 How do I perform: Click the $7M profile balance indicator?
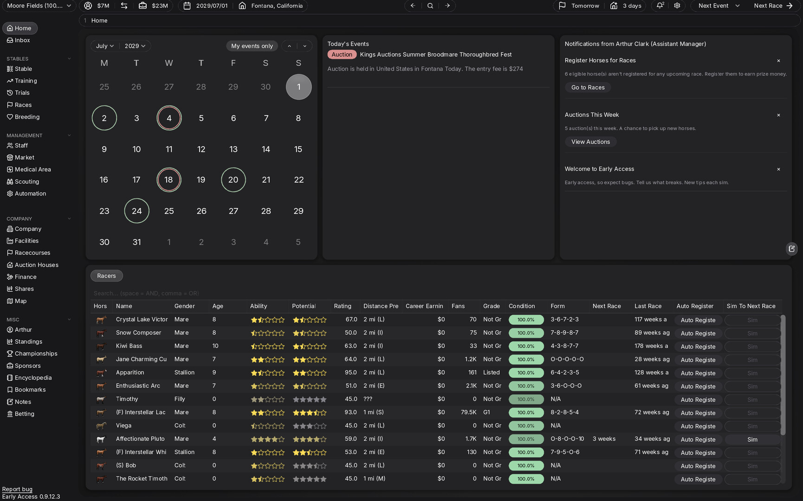tap(97, 6)
